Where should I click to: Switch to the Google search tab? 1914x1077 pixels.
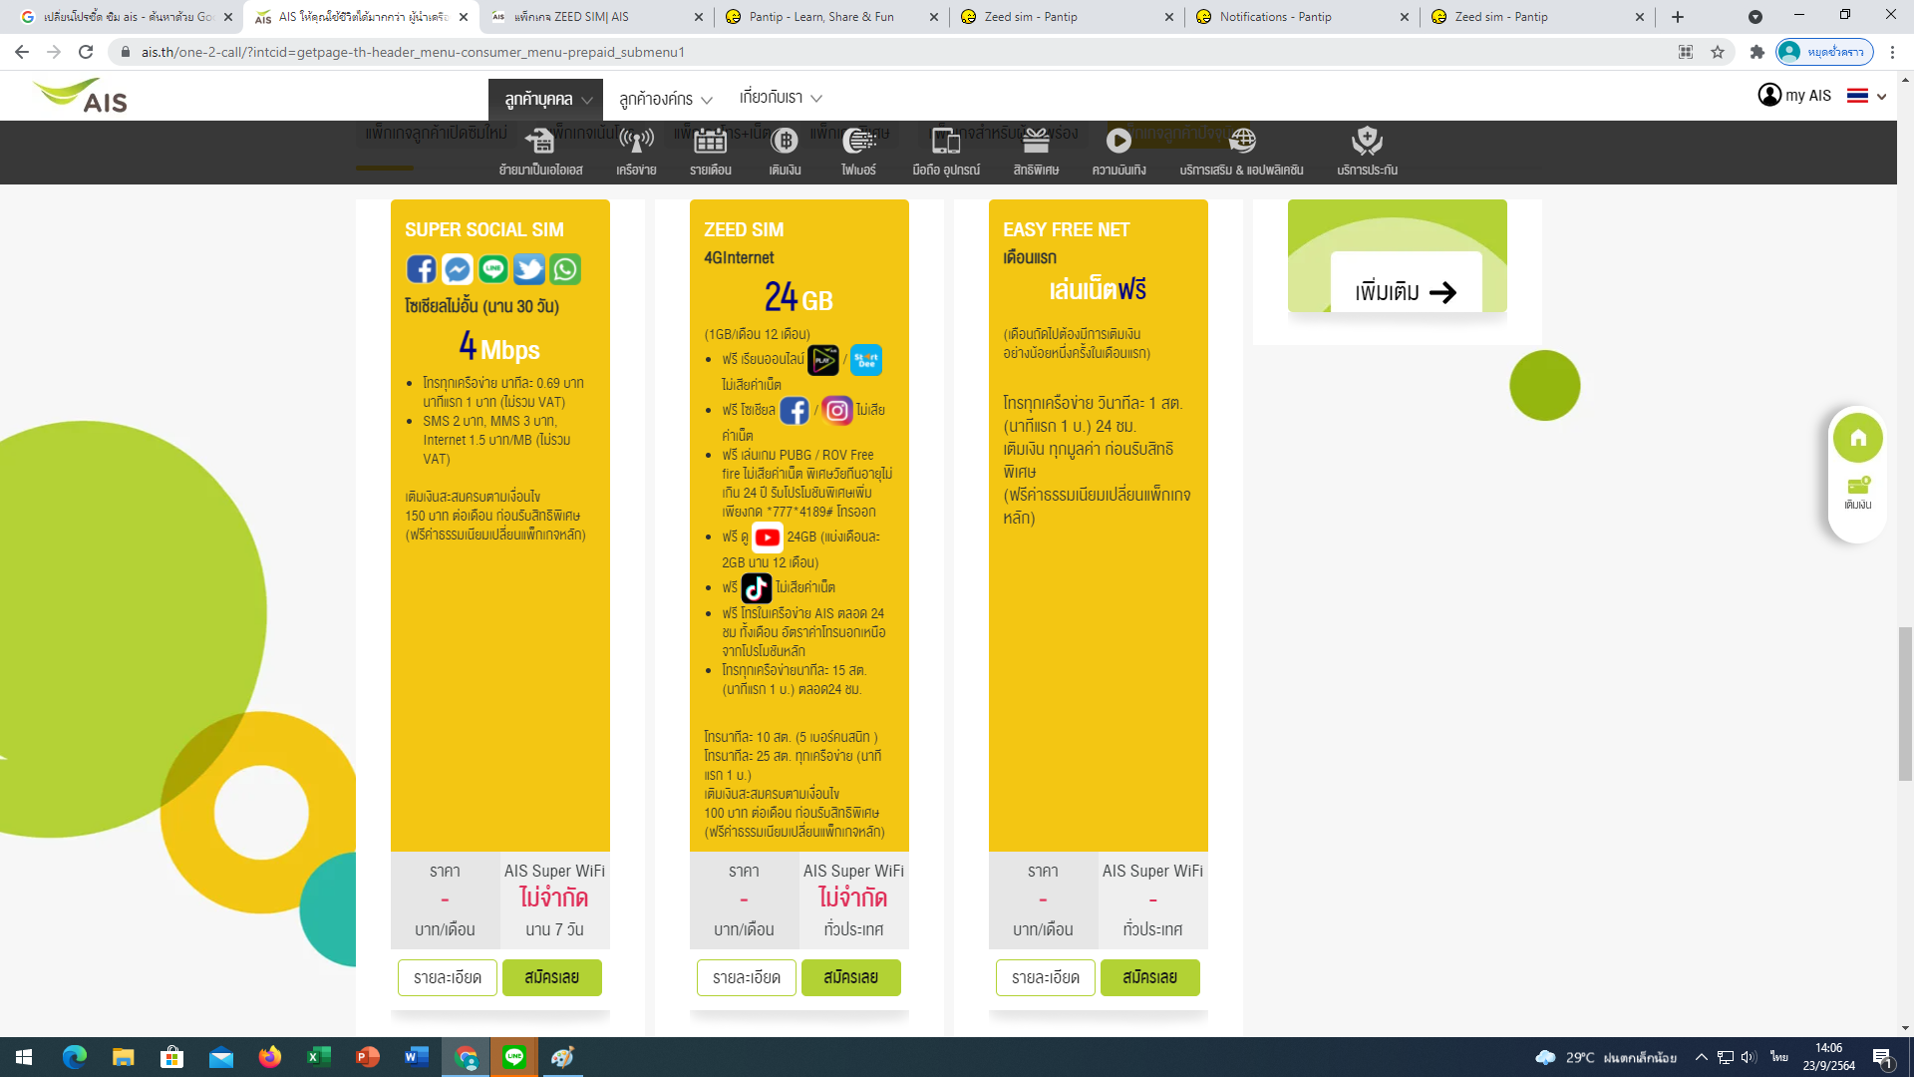126,17
